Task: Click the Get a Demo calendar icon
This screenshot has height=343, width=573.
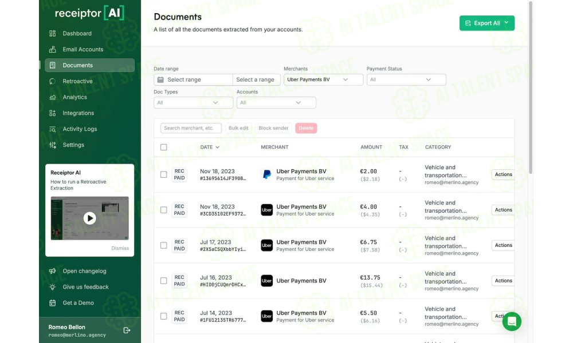Action: [x=53, y=303]
